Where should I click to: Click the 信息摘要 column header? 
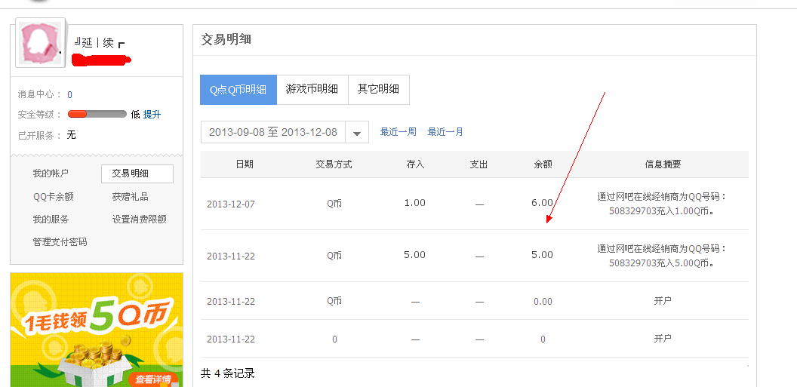663,164
